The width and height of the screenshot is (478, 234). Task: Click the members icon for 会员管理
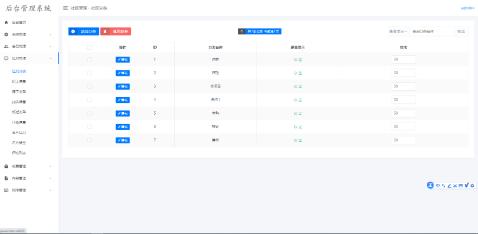tap(6, 46)
